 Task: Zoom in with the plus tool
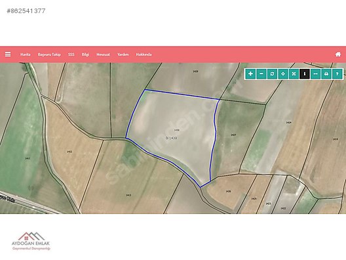250,74
